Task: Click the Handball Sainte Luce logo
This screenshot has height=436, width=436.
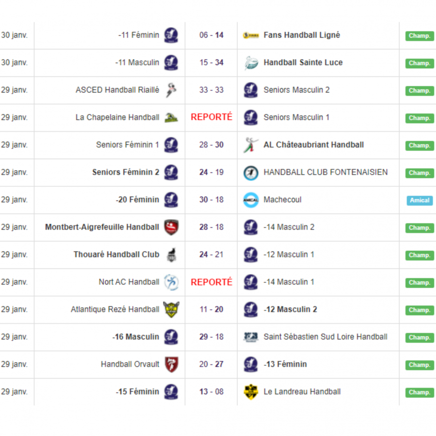Action: pos(250,63)
